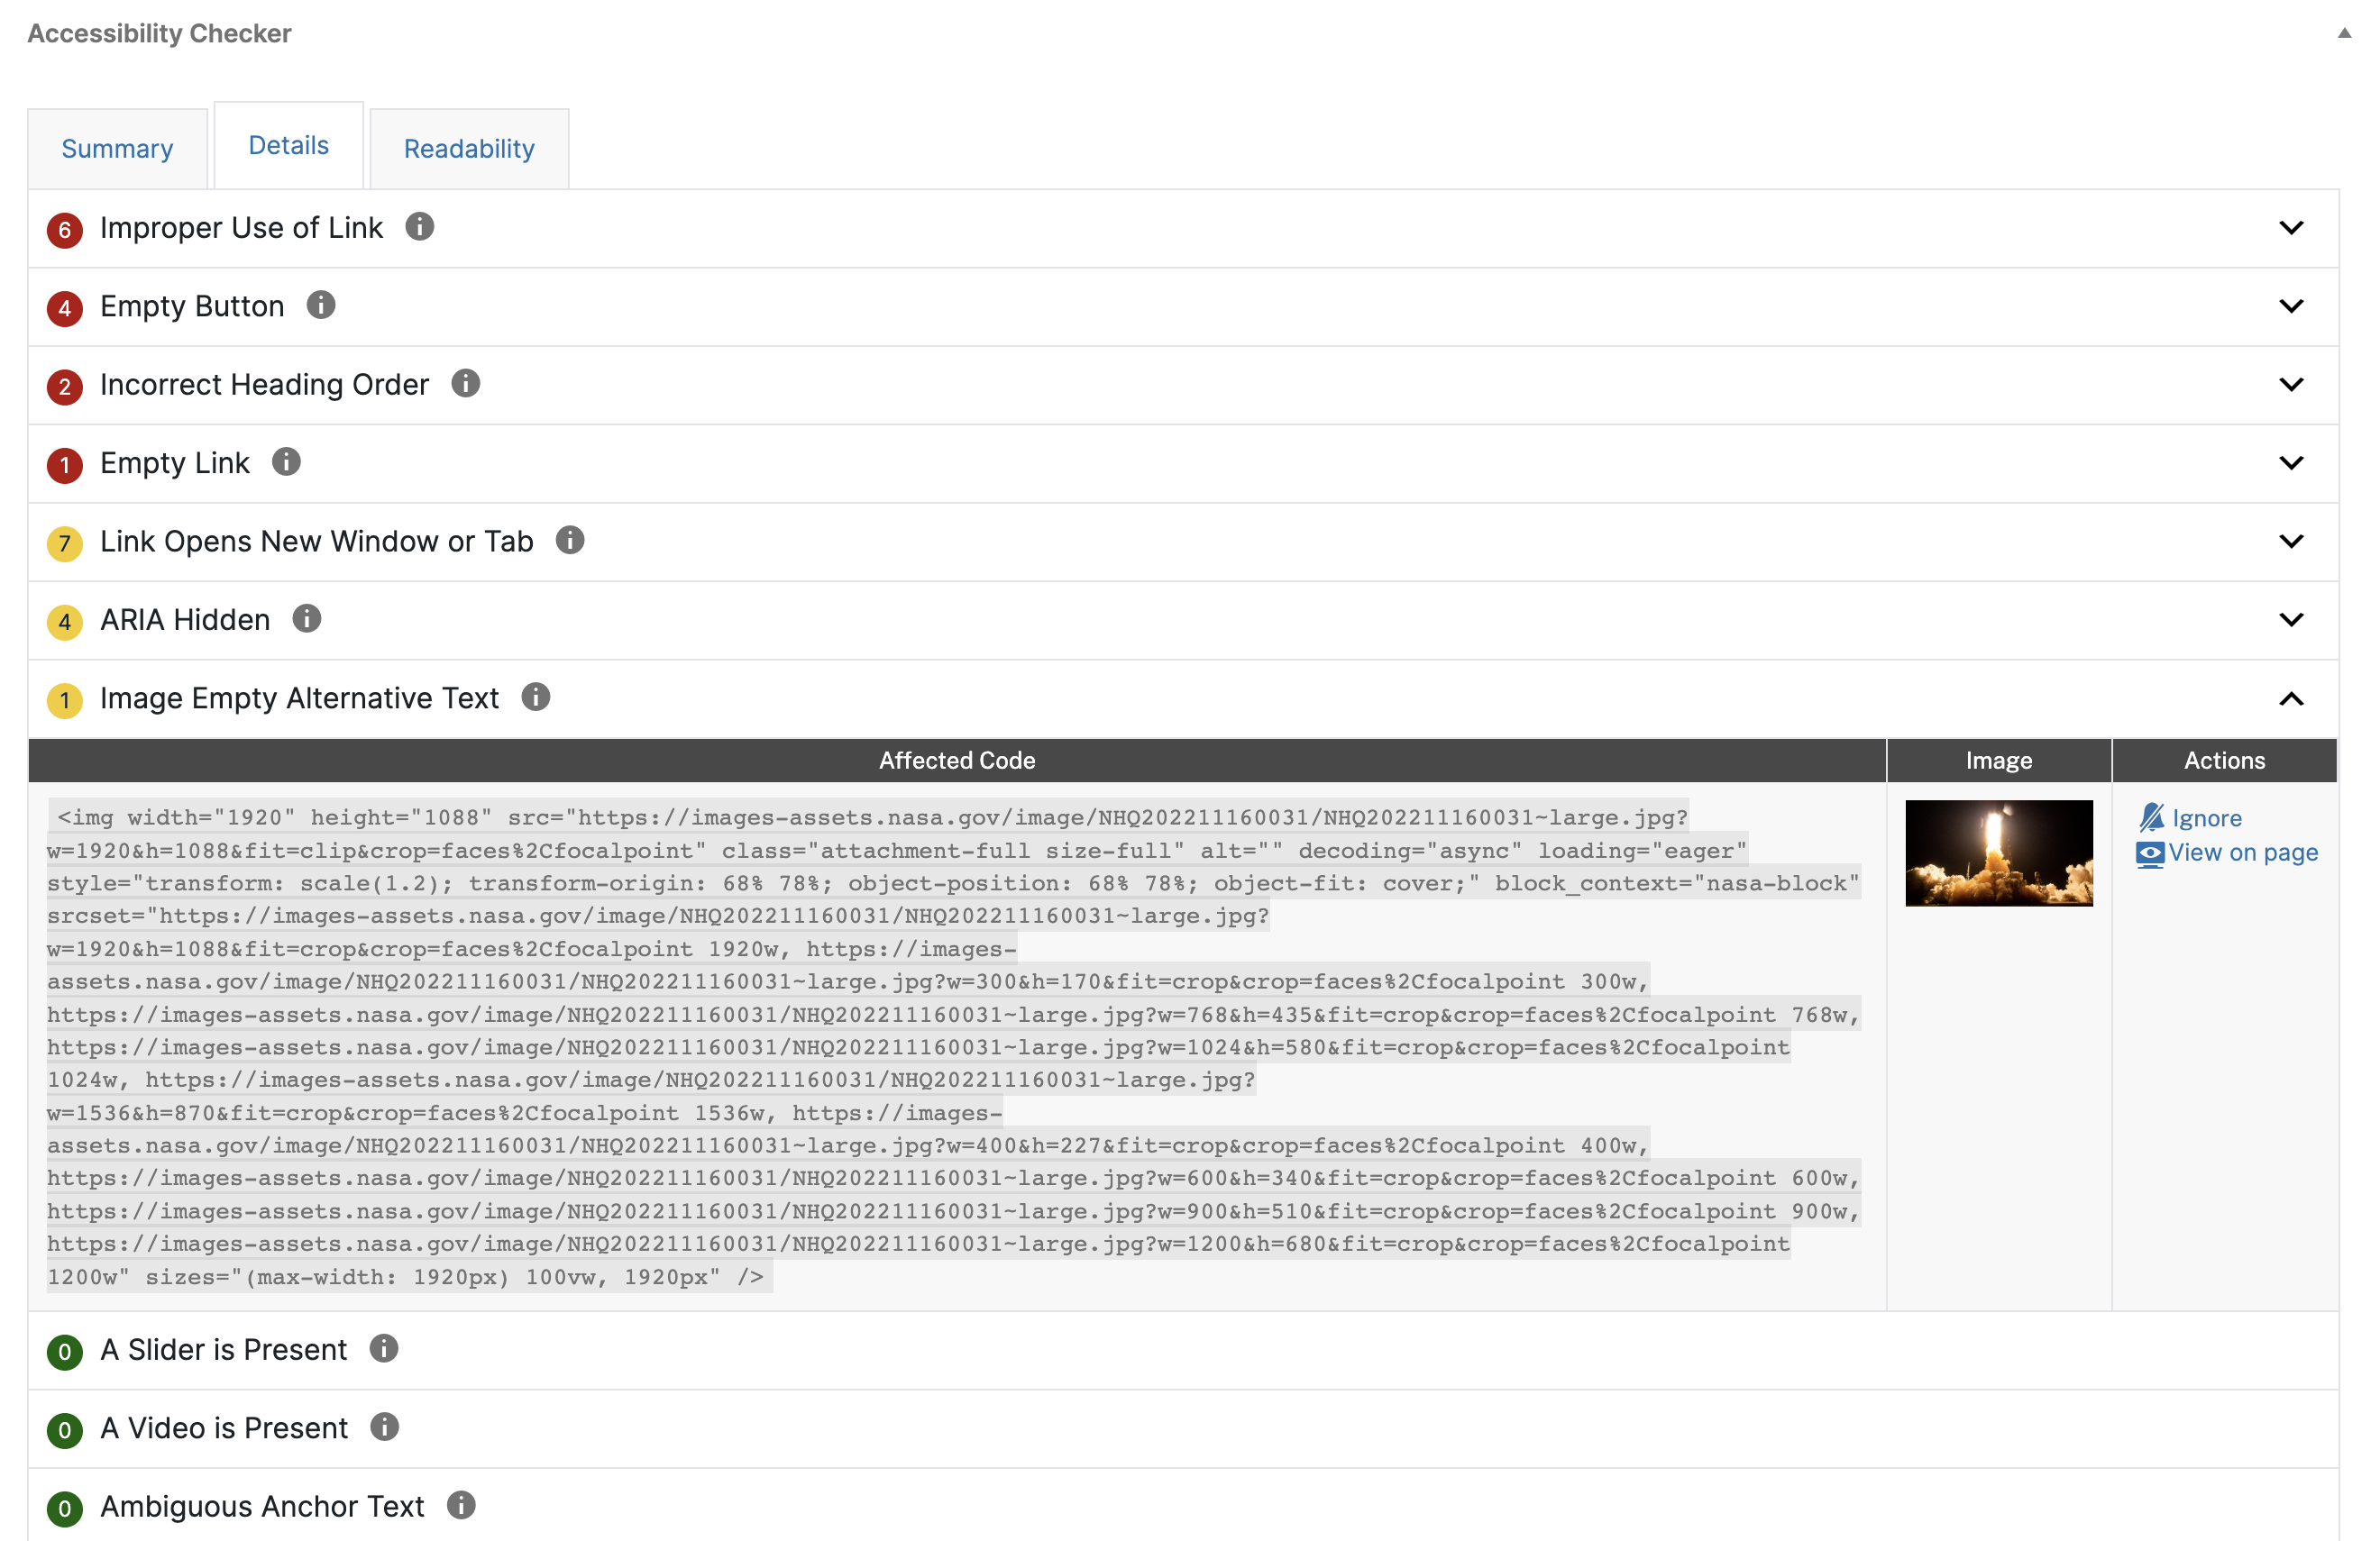Screen dimensions: 2380x1541
Task: Collapse the Image Empty Alternative Text section
Action: tap(2291, 698)
